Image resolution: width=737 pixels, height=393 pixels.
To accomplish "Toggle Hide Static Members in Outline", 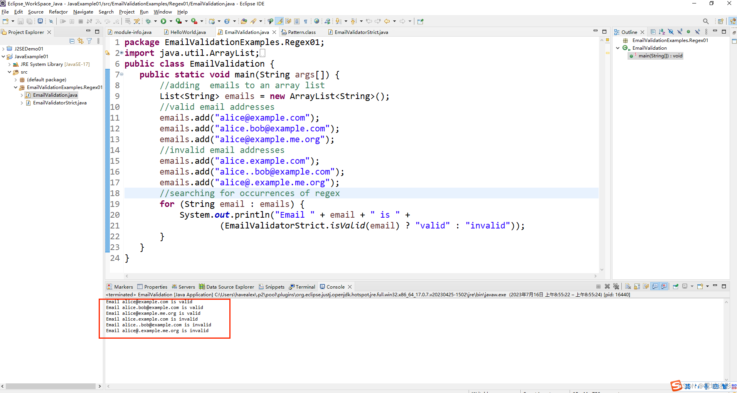I will pos(680,32).
